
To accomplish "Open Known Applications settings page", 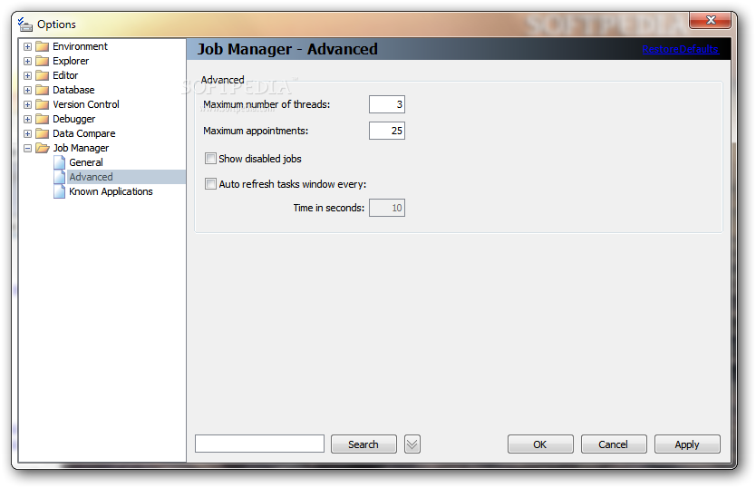I will (111, 191).
